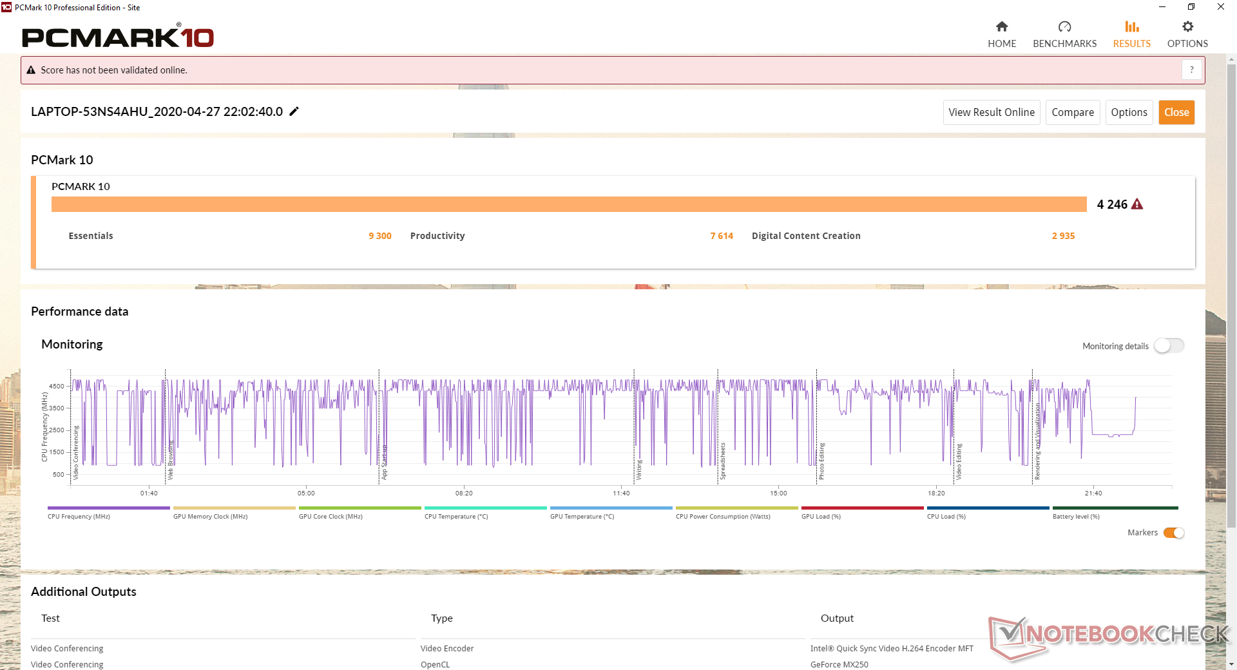
Task: Close the result with orange Close button
Action: click(1176, 112)
